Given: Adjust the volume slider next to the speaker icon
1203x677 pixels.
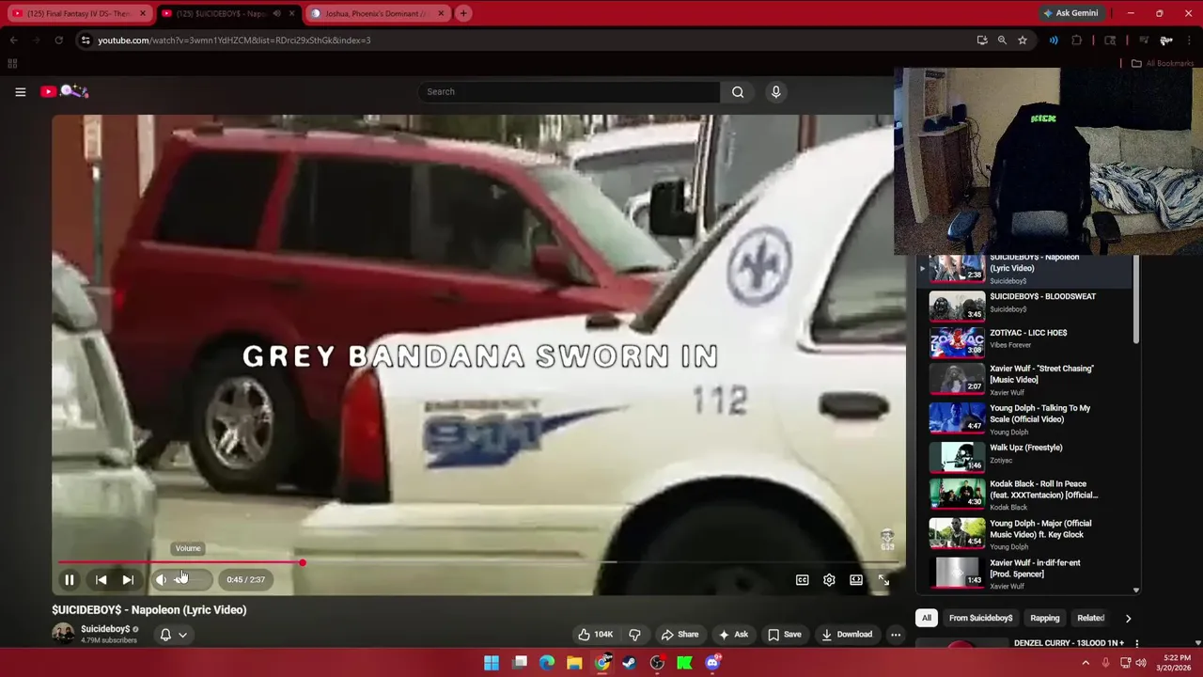Looking at the screenshot, I should point(191,580).
